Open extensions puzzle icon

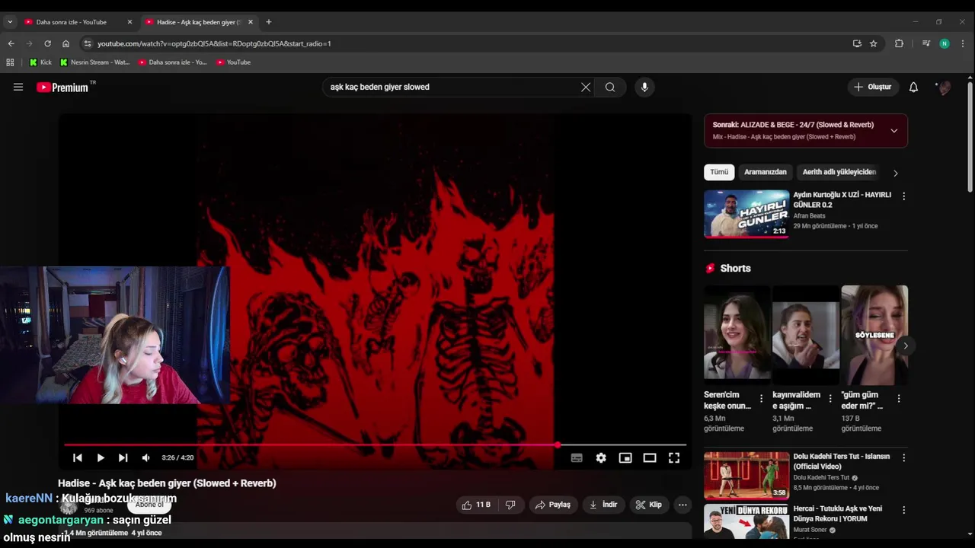tap(899, 43)
